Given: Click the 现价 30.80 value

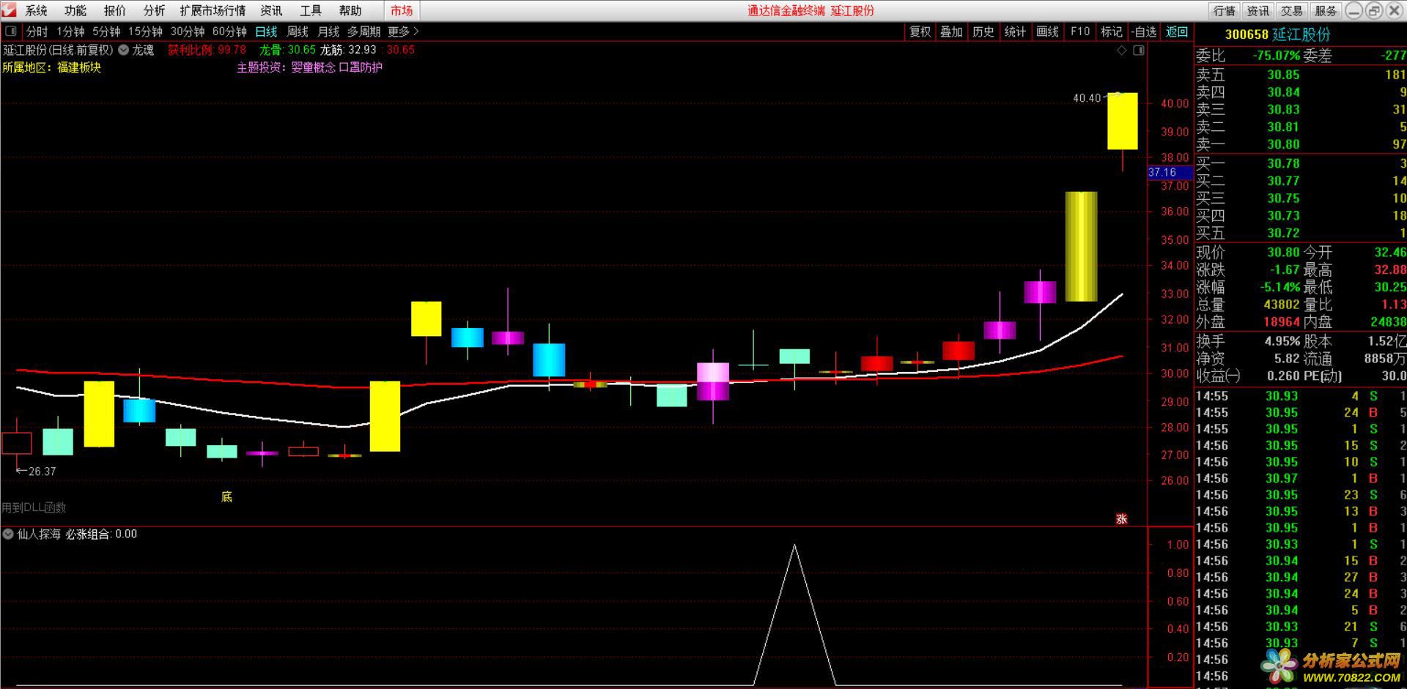Looking at the screenshot, I should pyautogui.click(x=1283, y=252).
